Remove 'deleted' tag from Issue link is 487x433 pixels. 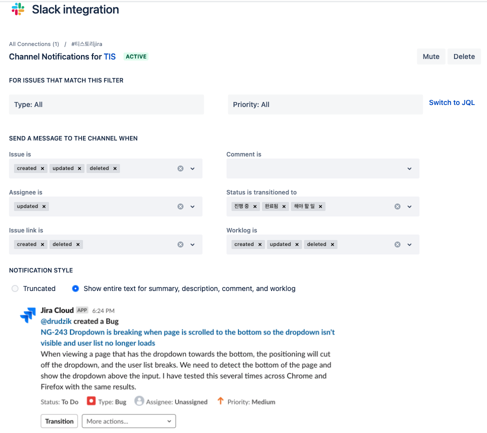click(x=78, y=244)
